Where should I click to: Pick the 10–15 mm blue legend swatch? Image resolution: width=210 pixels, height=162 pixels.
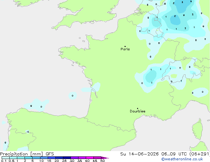coord(44,158)
